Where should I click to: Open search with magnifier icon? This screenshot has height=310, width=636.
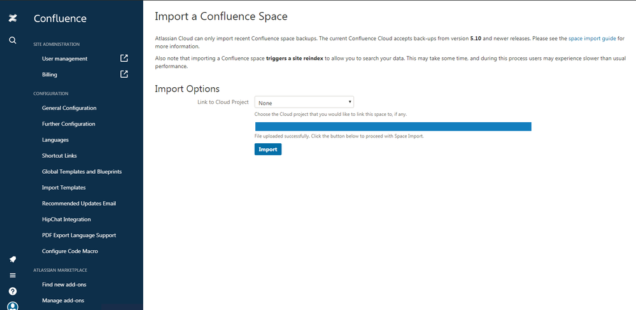13,40
